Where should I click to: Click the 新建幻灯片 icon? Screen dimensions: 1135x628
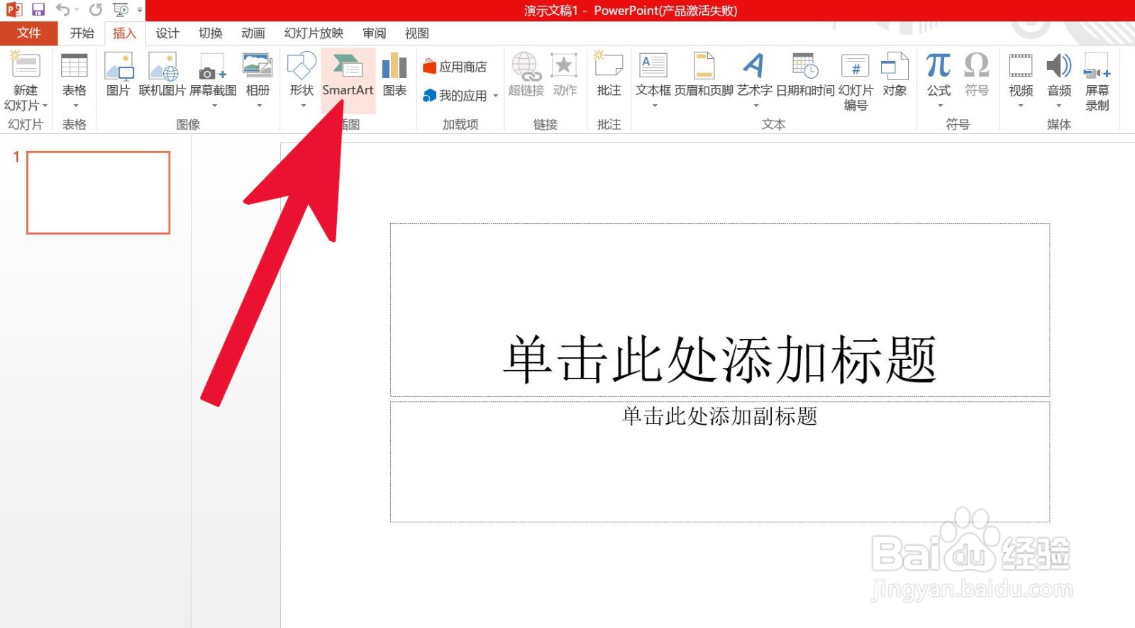click(x=26, y=65)
